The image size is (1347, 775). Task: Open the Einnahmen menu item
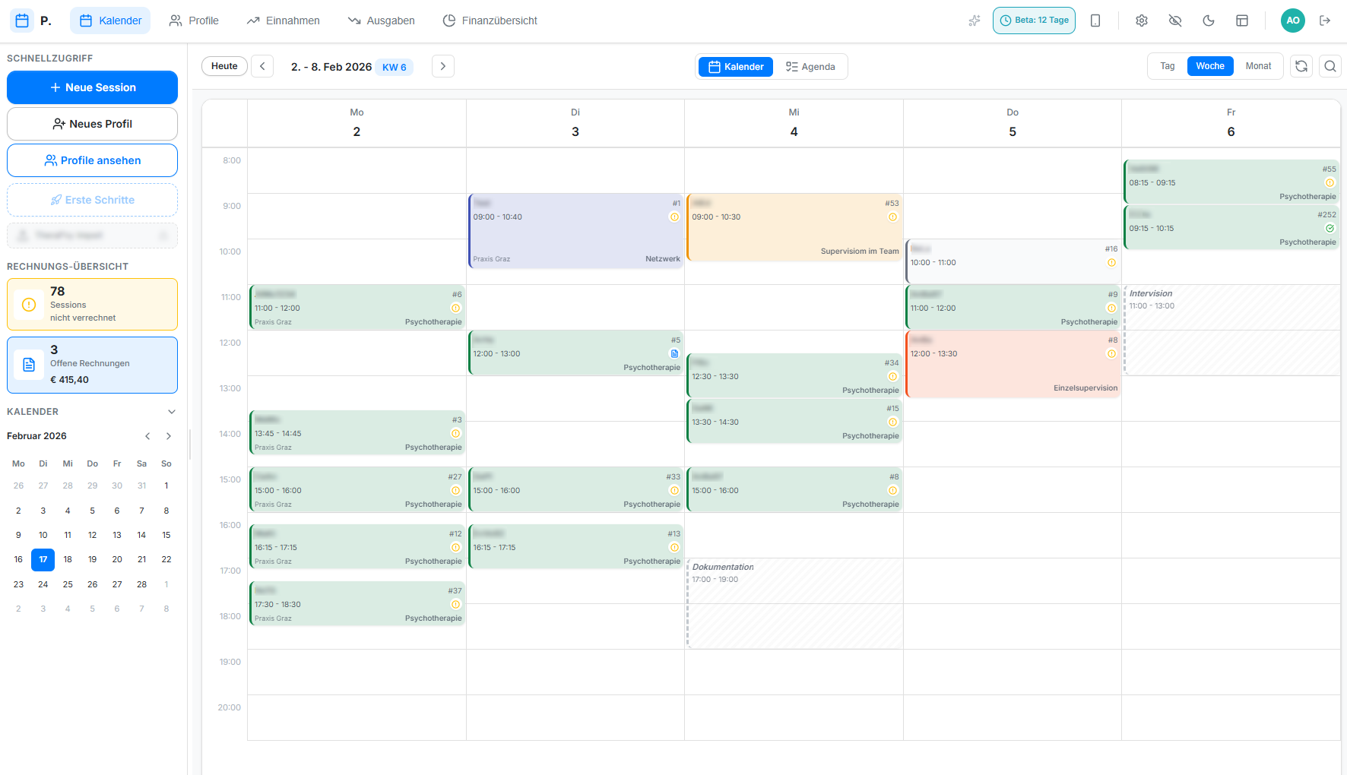[x=282, y=21]
